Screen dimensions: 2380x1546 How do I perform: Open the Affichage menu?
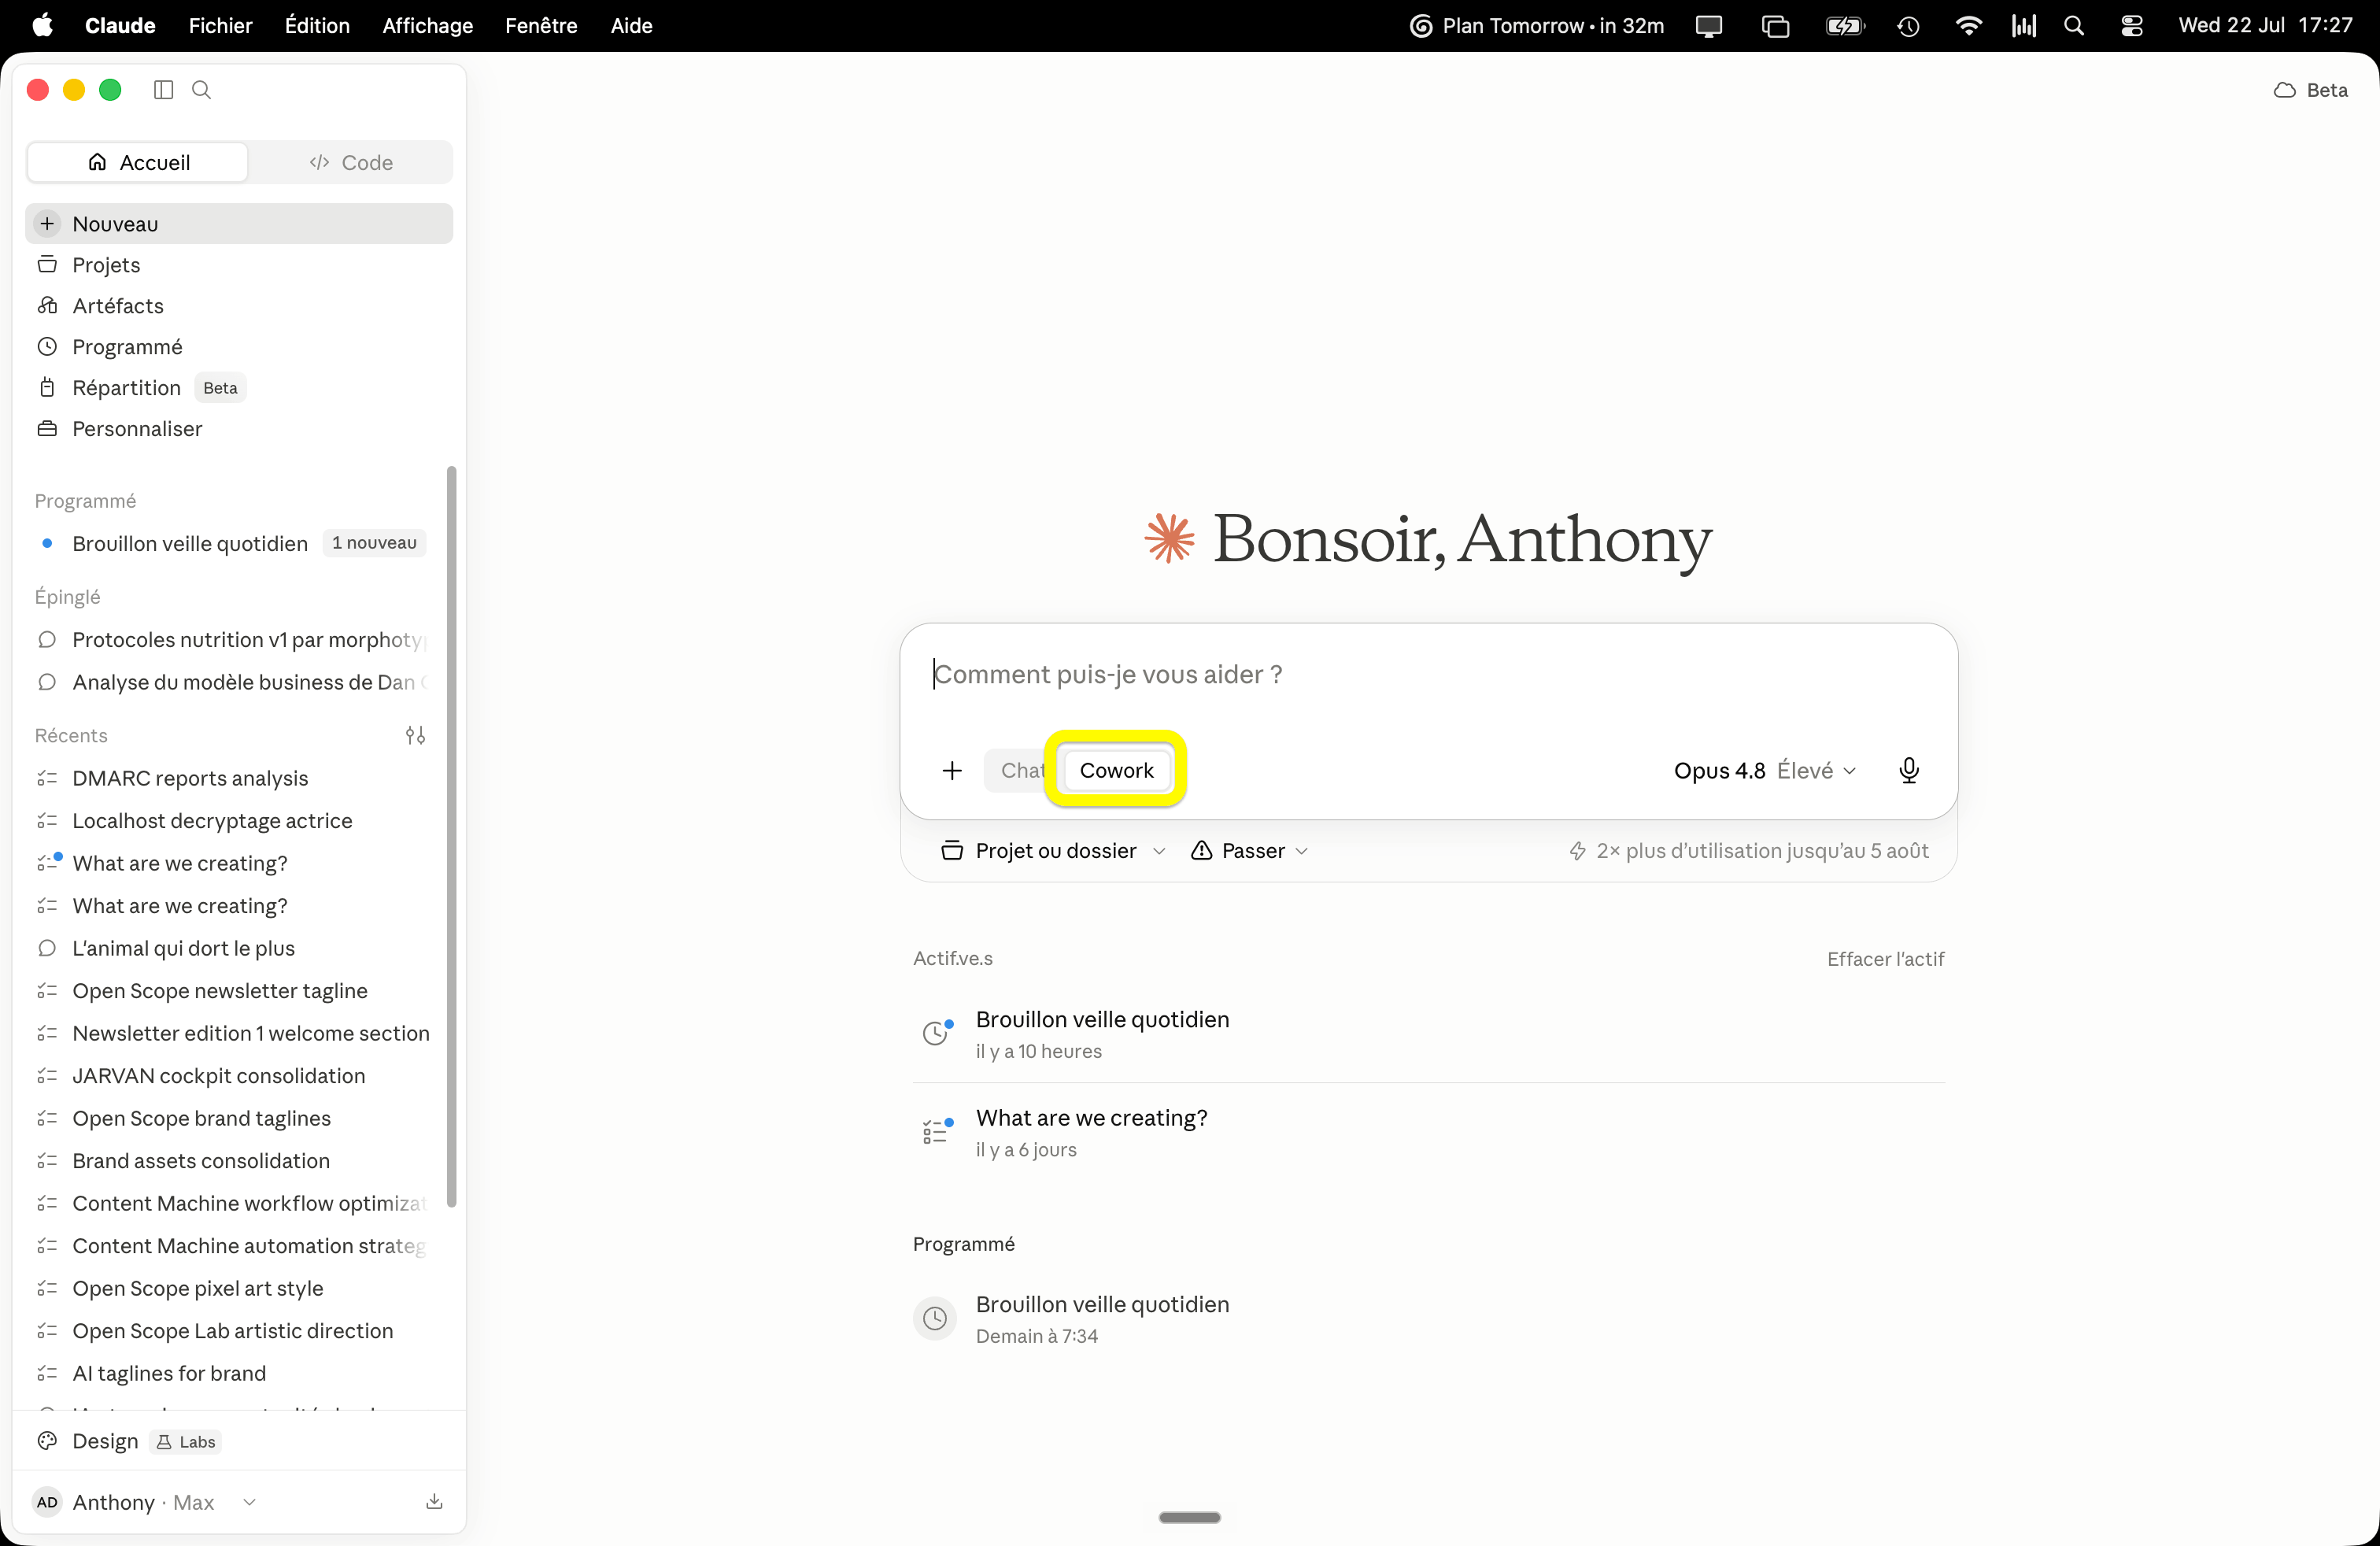(427, 25)
